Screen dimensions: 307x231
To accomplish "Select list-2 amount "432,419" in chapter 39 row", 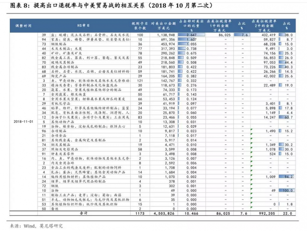I will click(268, 35).
